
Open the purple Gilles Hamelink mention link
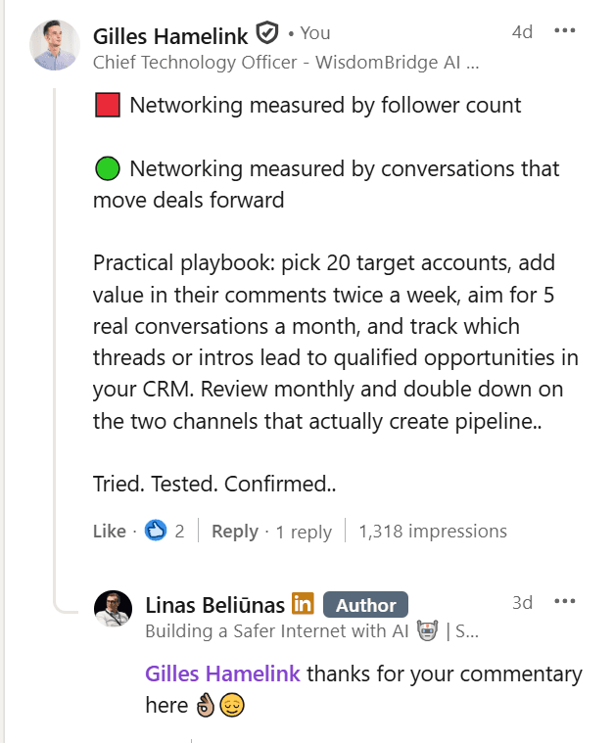[222, 673]
